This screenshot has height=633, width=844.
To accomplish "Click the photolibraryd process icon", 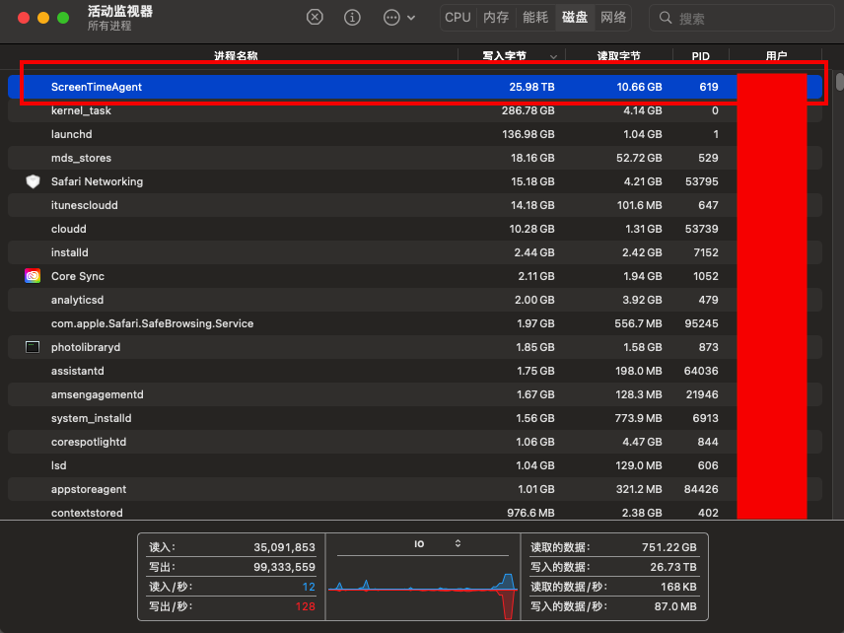I will (33, 347).
